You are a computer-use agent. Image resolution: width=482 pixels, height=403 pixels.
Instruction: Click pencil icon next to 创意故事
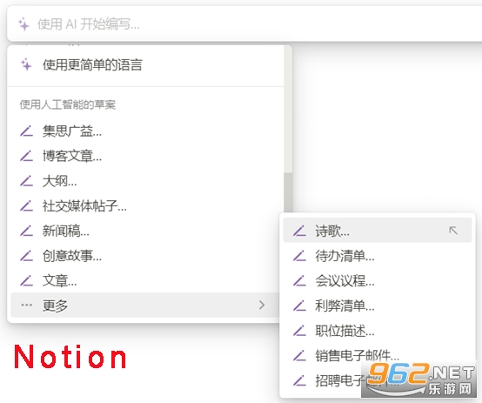click(x=26, y=256)
